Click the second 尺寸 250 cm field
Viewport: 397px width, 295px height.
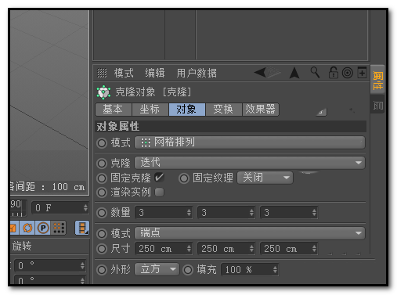coord(226,248)
